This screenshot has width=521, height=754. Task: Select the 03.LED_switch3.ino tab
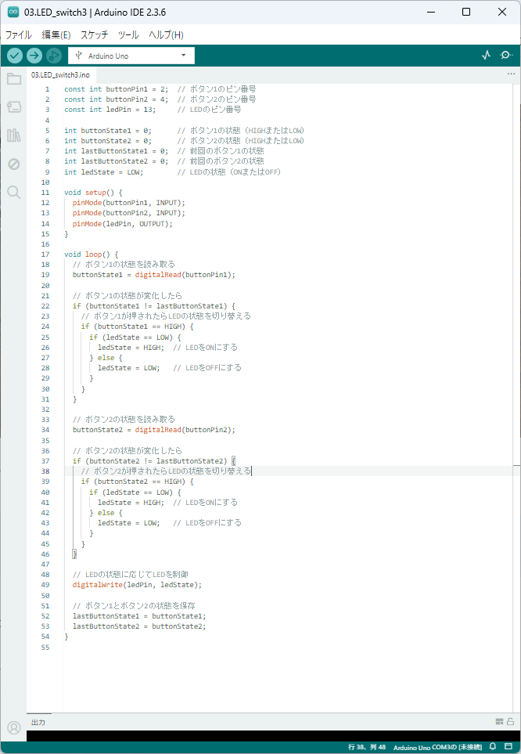click(60, 75)
